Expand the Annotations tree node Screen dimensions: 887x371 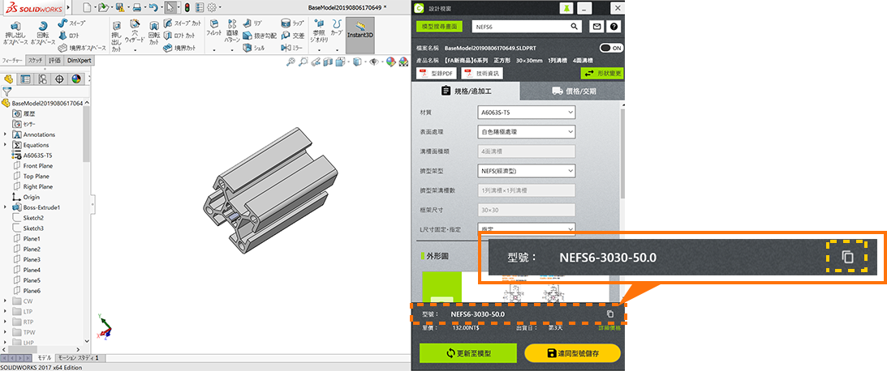(5, 134)
